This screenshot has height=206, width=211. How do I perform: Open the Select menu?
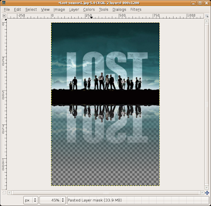click(x=31, y=10)
